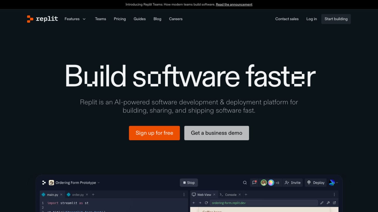This screenshot has height=212, width=378.
Task: Close the main.py tab
Action: click(x=61, y=195)
